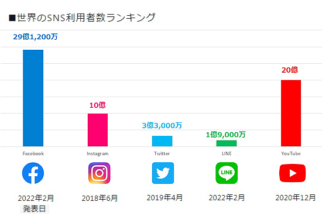Select the light blue Twitter bar

[x=162, y=141]
